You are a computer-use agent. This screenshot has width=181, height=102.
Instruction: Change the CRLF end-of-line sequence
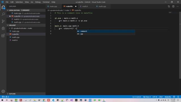161,97
